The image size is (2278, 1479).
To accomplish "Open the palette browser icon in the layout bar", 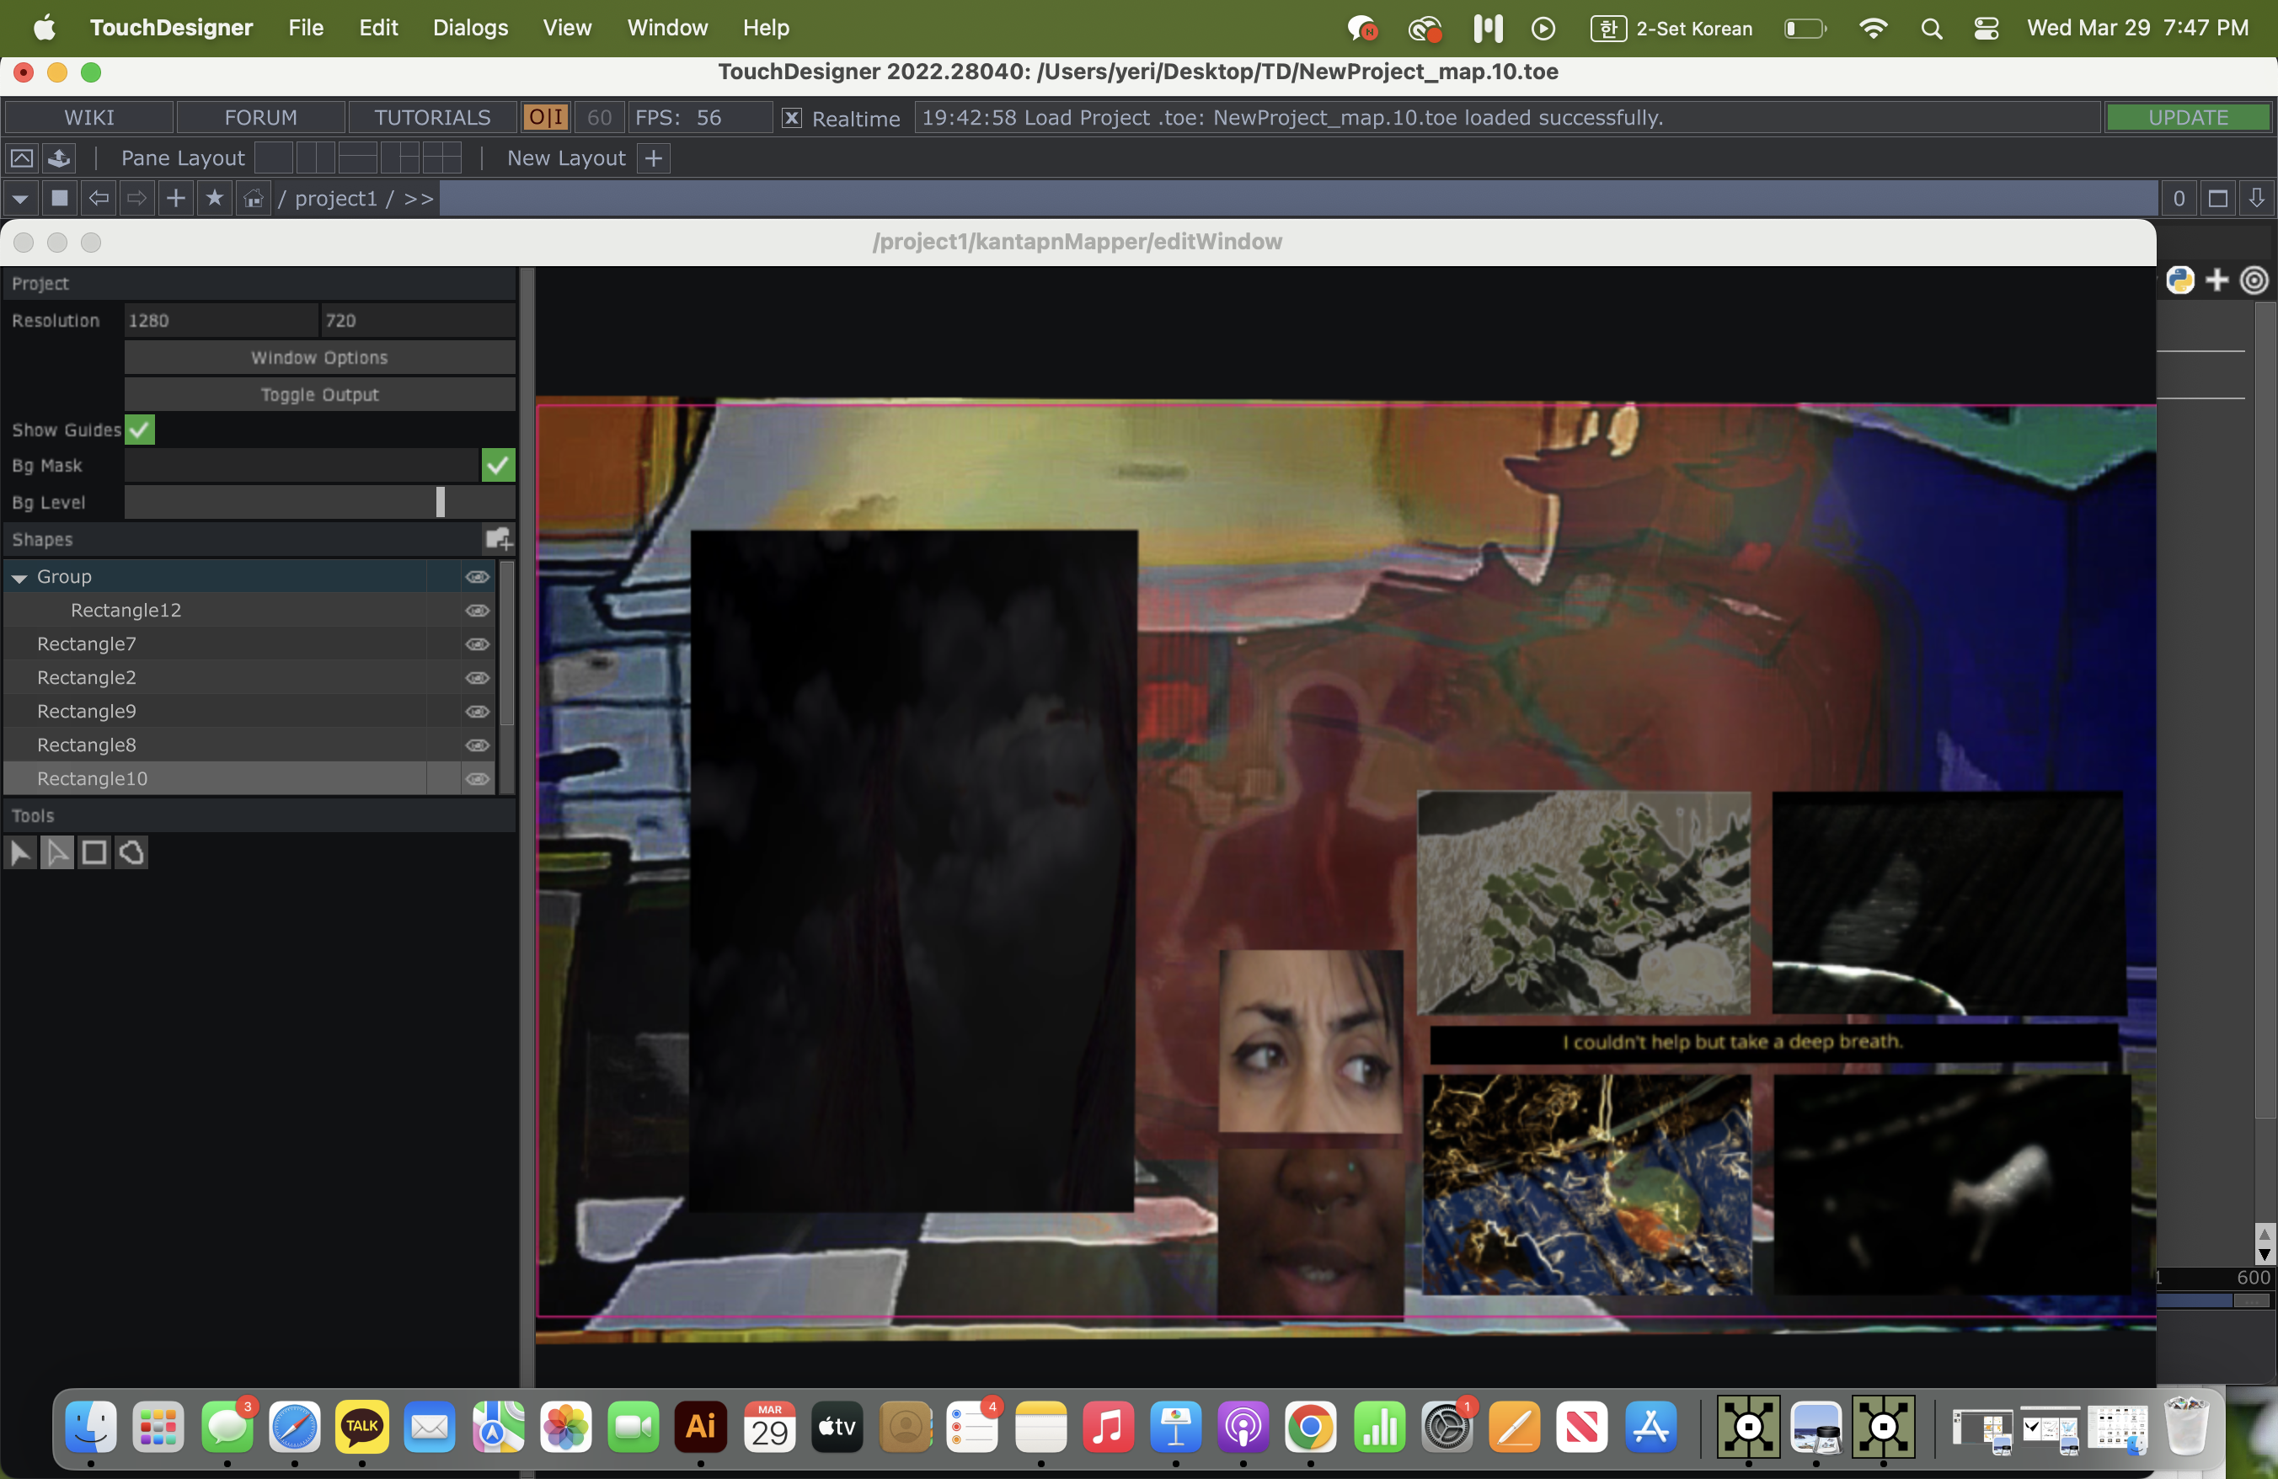I will tap(21, 158).
